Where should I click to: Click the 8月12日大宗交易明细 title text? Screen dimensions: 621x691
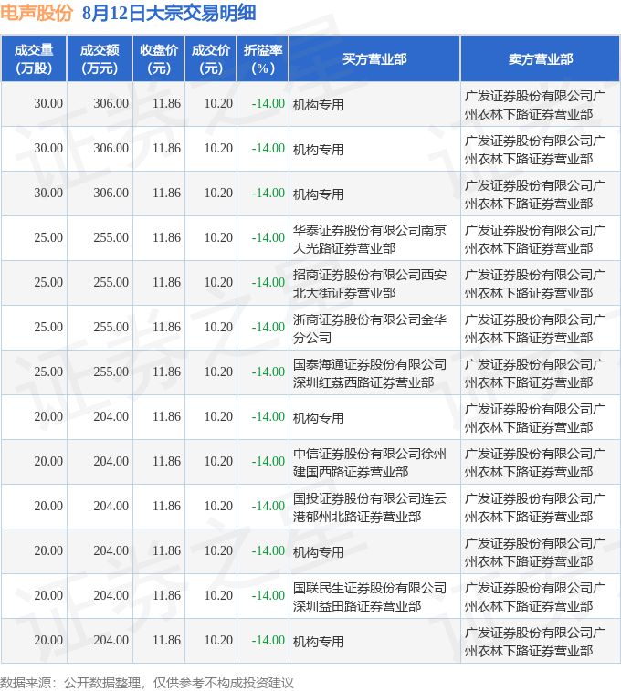[168, 13]
